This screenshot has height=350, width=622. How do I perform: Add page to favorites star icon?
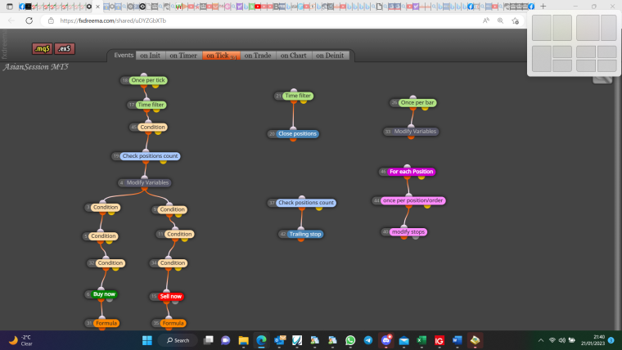[515, 20]
